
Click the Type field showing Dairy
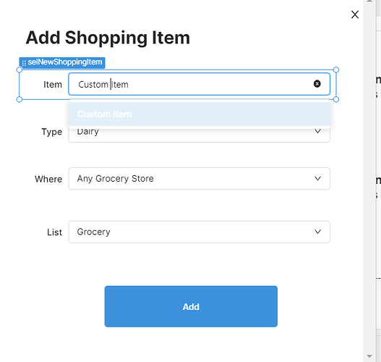coord(200,134)
